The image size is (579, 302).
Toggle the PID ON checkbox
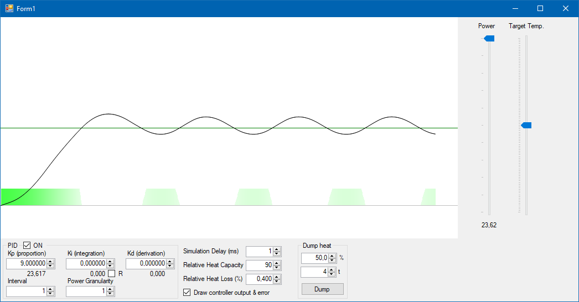tap(27, 245)
